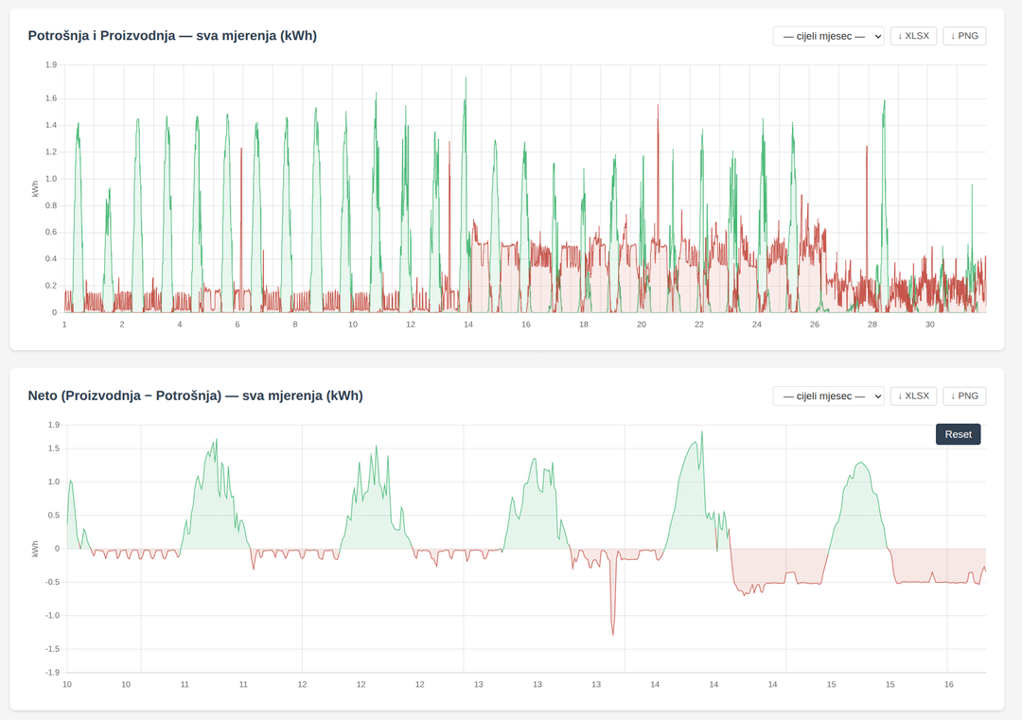Click the tallest green peak near day 14
The image size is (1022, 720).
pos(466,80)
